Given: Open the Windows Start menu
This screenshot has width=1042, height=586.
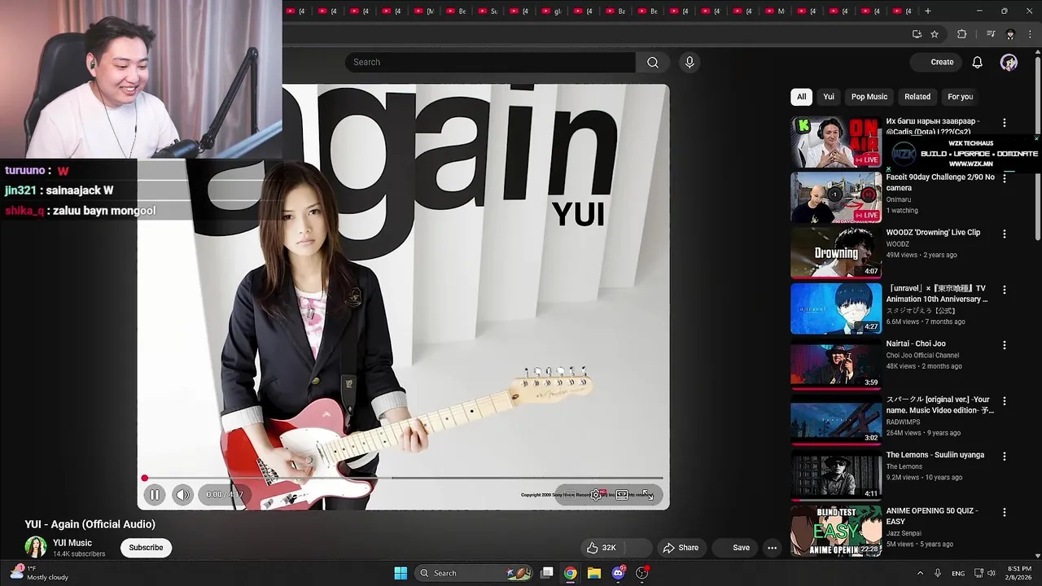Looking at the screenshot, I should tap(401, 573).
